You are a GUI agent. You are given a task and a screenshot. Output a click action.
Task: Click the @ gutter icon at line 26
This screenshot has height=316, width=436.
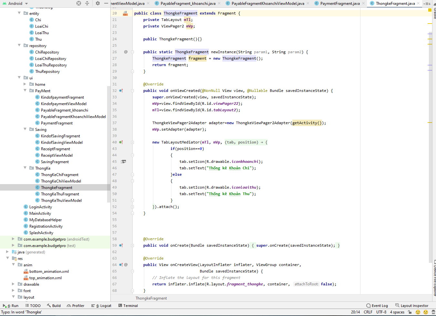126,52
